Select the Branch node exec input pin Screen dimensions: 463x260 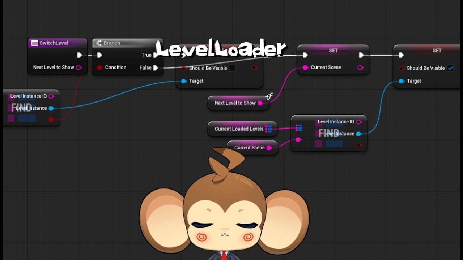[x=99, y=55]
